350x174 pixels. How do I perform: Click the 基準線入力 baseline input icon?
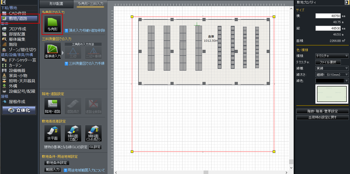[52, 51]
